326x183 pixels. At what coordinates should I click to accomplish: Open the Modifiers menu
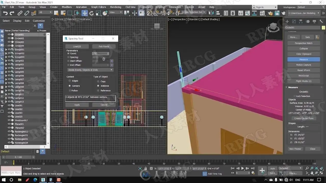(x=67, y=7)
